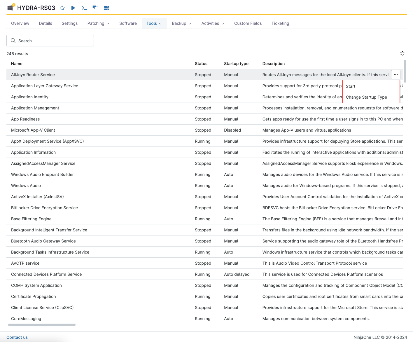This screenshot has width=413, height=342.
Task: Open the Ticketing tab
Action: point(280,23)
